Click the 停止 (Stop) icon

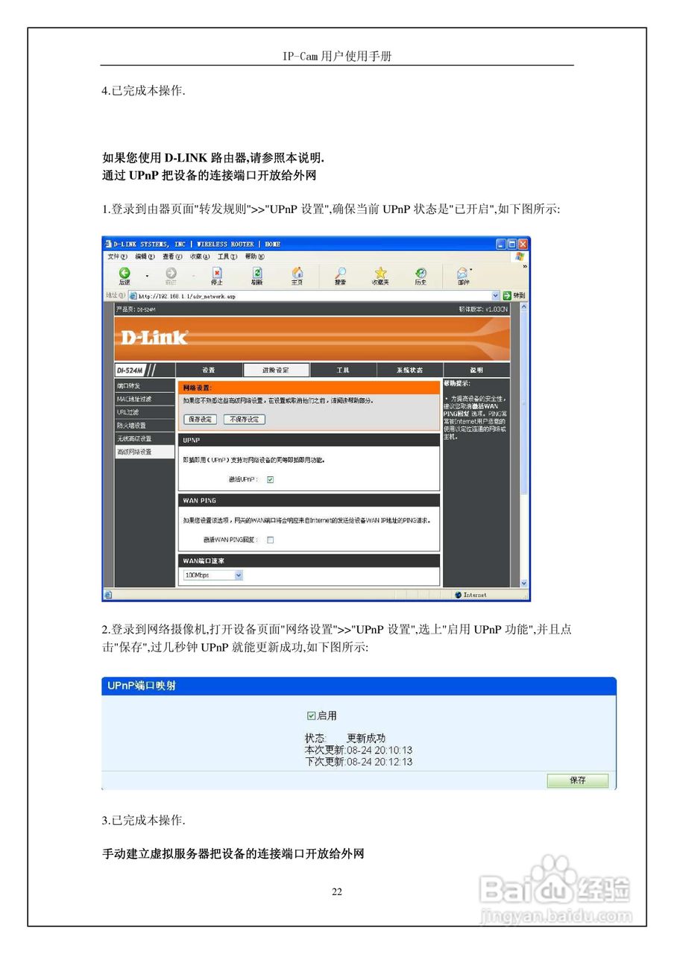click(217, 273)
